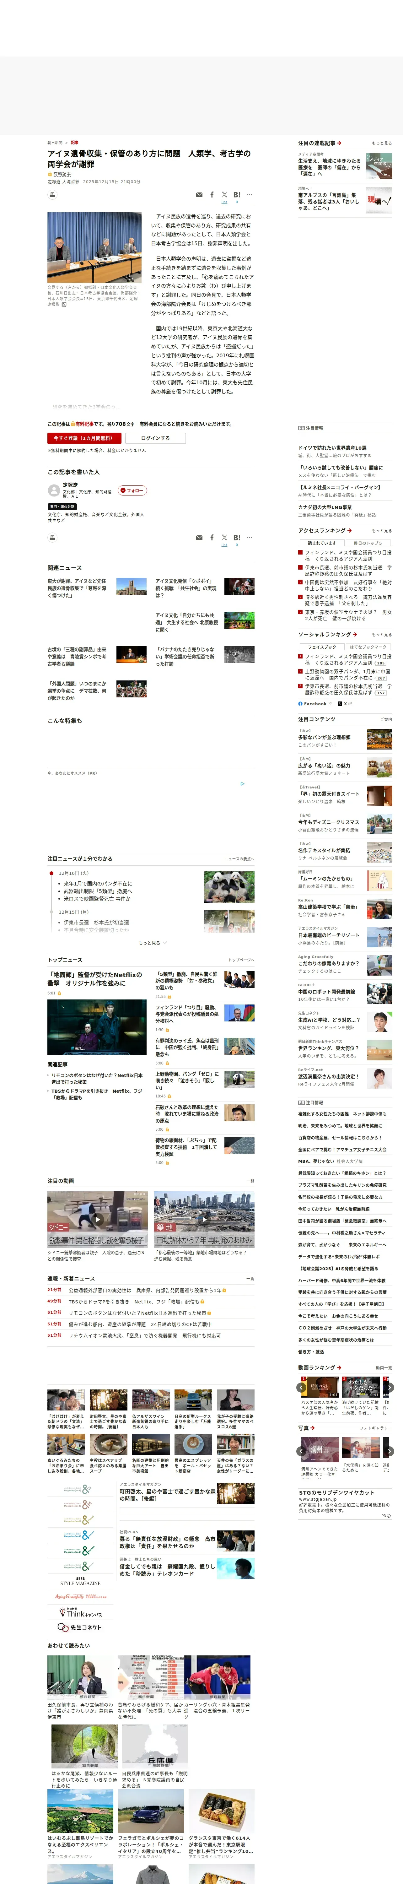
Task: Click the ログインする button
Action: (x=155, y=438)
